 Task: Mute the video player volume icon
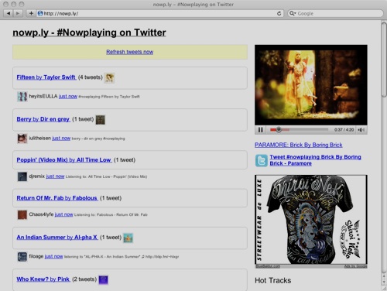point(361,130)
